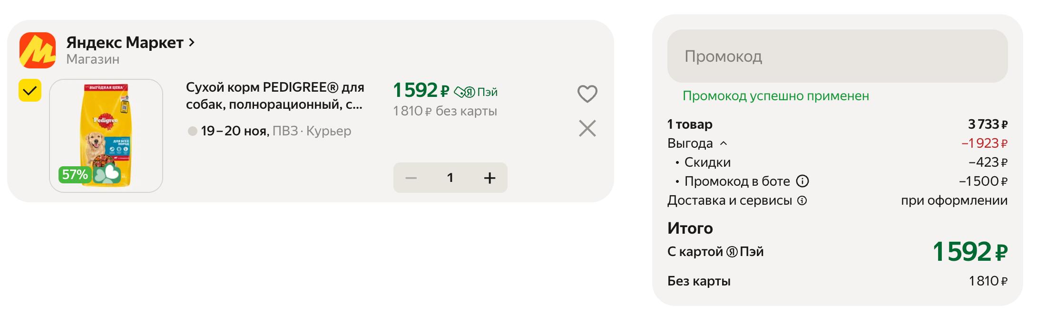Screen dimensions: 1037x323
Task: Add Pedigree item to favorites heart
Action: [x=587, y=94]
